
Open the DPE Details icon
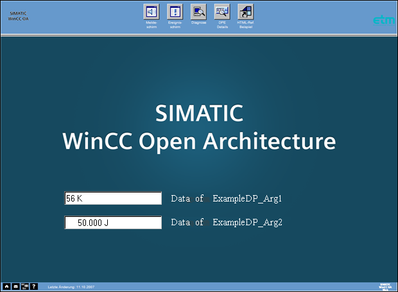(x=222, y=12)
